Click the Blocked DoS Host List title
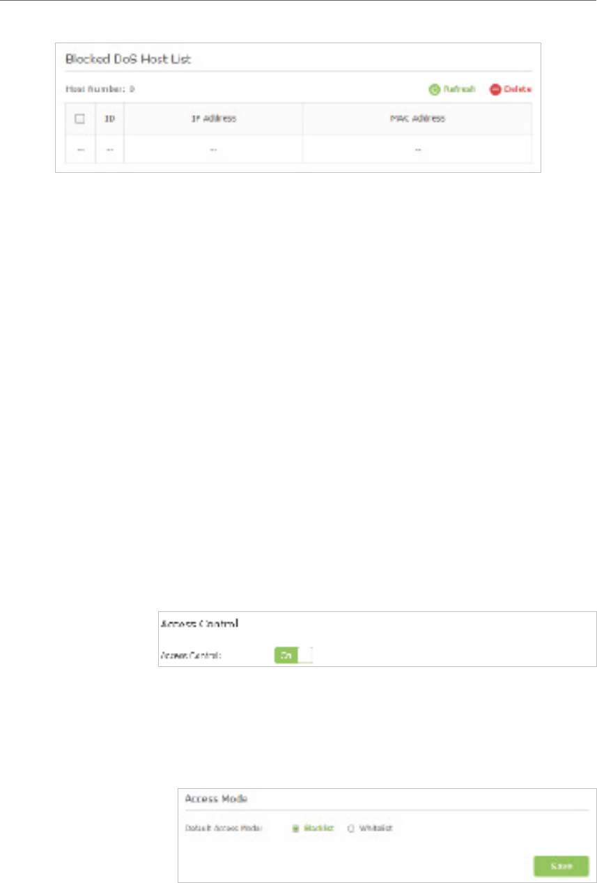597x883 pixels. click(128, 59)
